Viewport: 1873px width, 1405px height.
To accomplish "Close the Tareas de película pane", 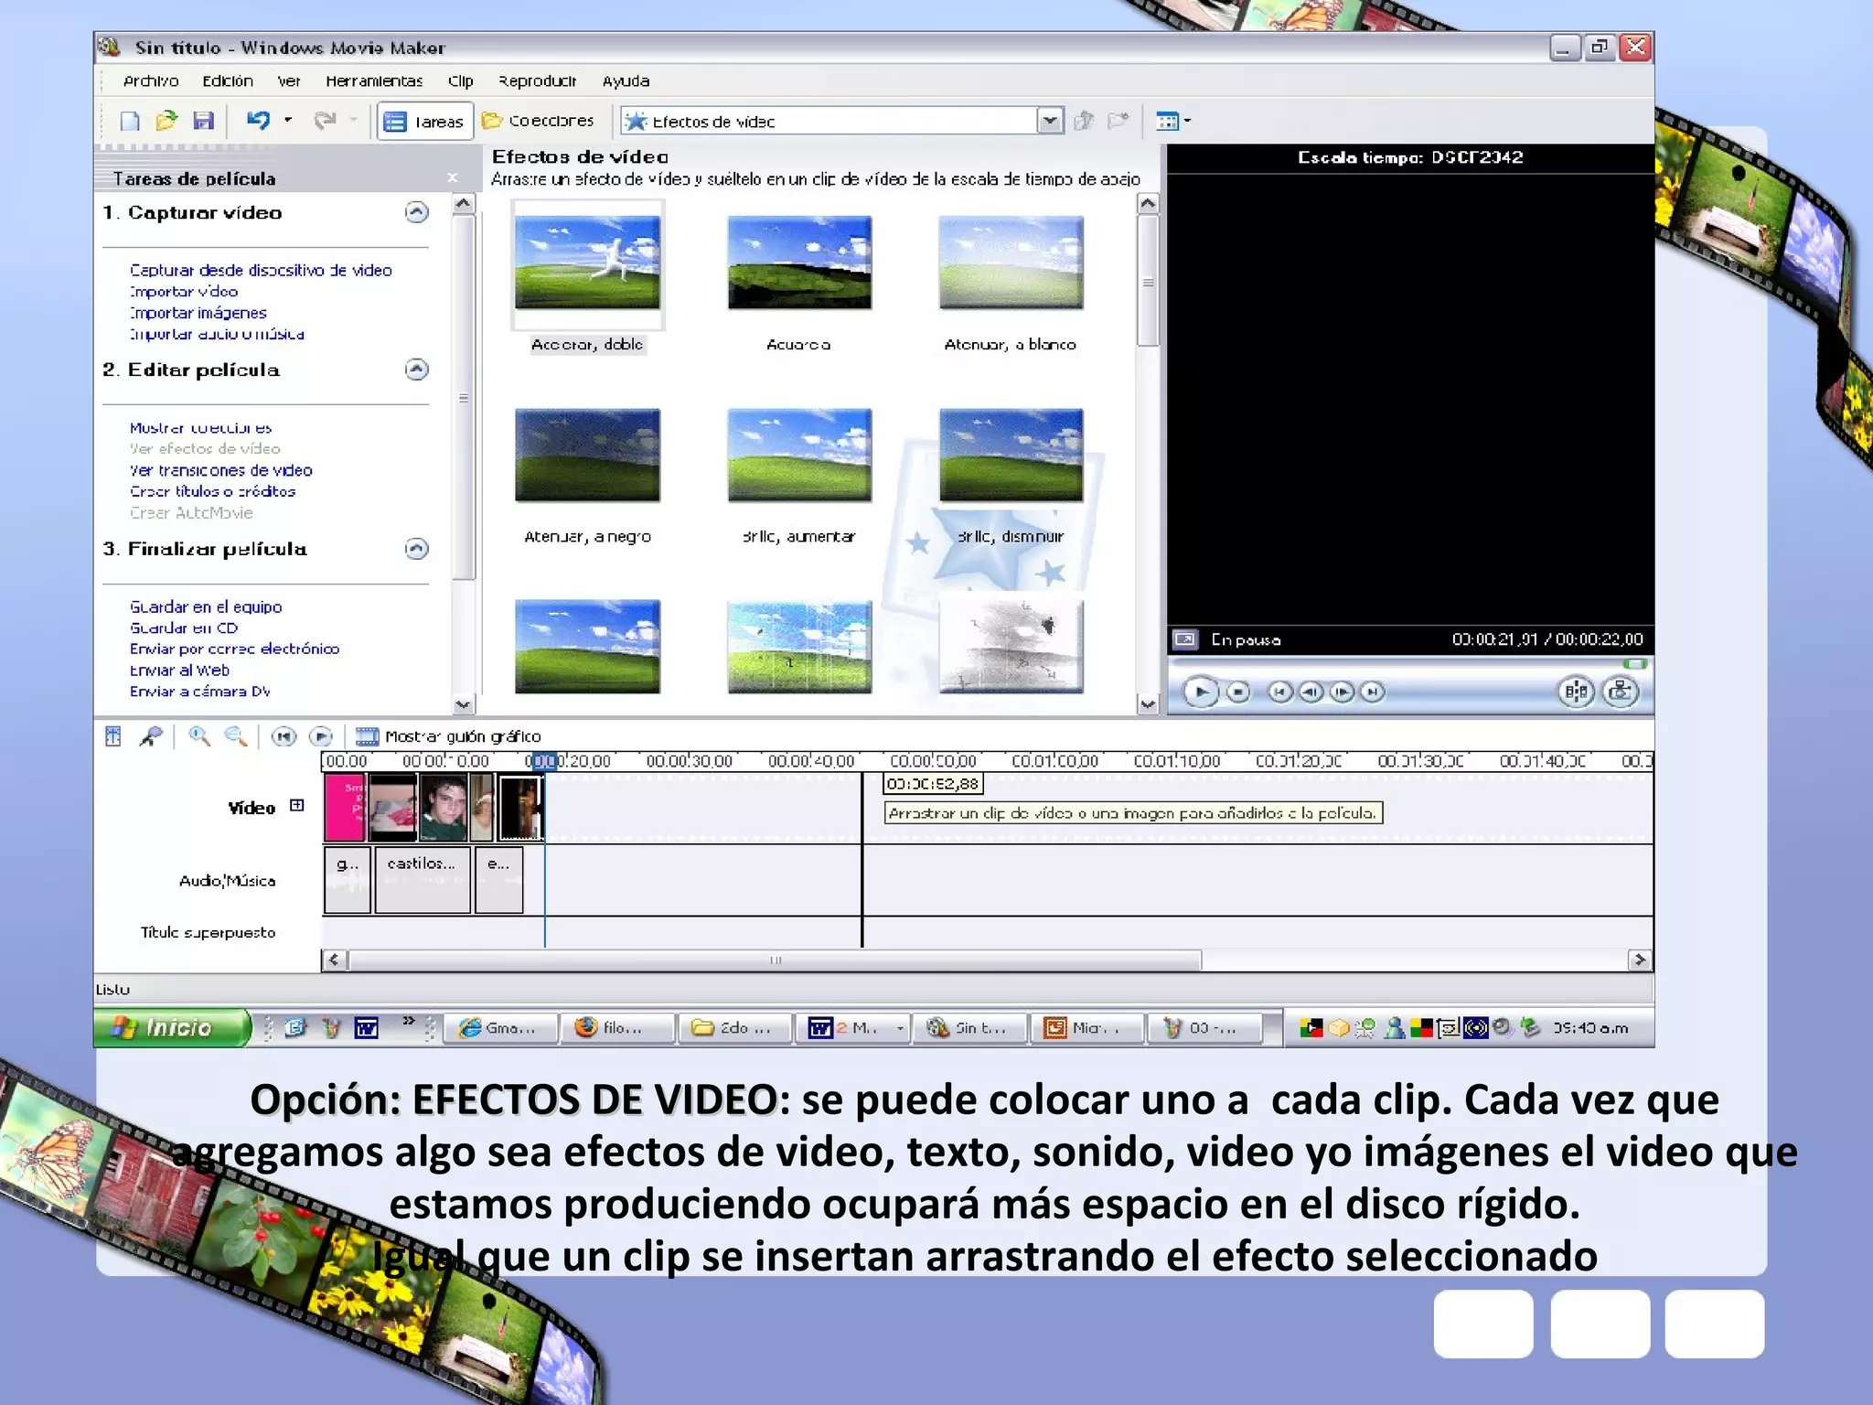I will [x=452, y=177].
